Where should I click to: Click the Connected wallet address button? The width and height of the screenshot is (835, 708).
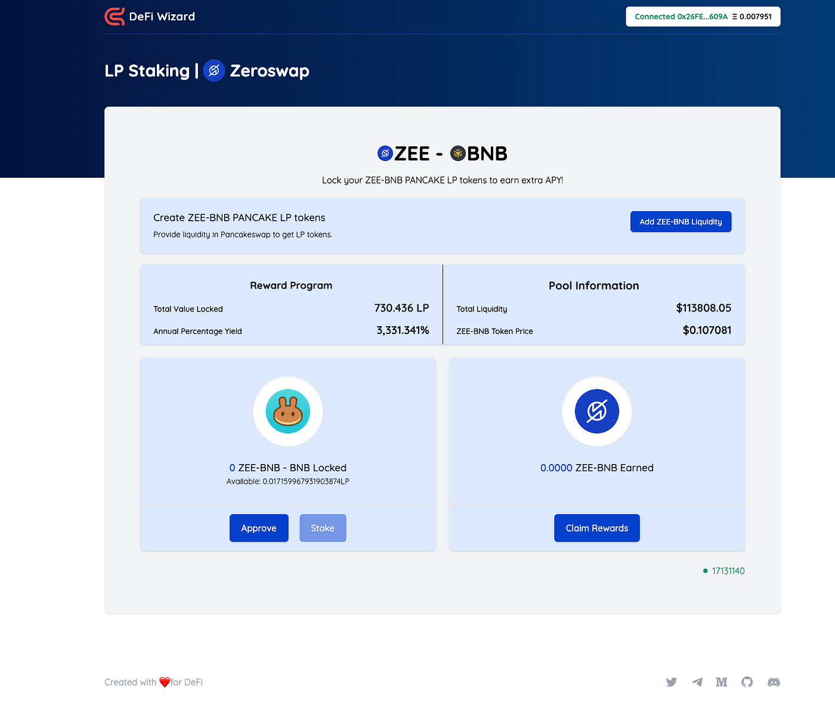[x=703, y=17]
